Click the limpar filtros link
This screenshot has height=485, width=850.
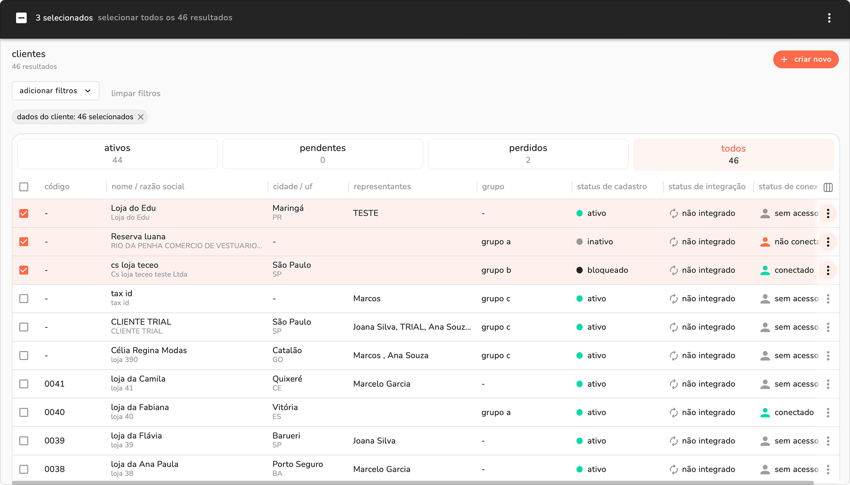[136, 93]
